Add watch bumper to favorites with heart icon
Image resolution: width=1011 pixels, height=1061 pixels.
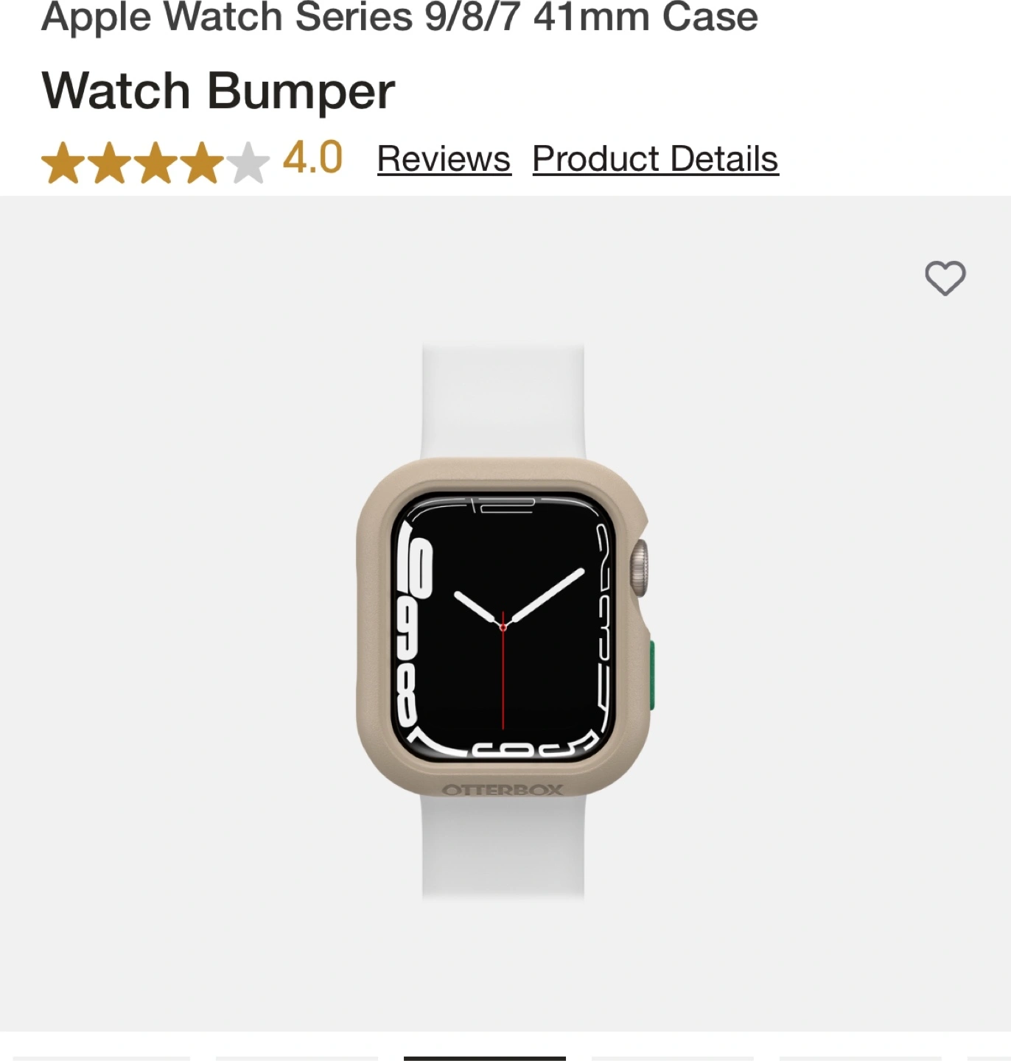(945, 278)
